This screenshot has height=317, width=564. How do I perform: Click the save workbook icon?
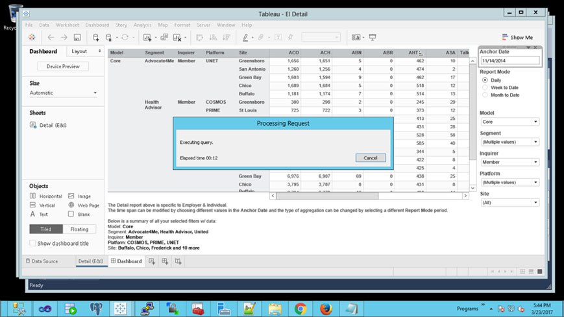[77, 38]
